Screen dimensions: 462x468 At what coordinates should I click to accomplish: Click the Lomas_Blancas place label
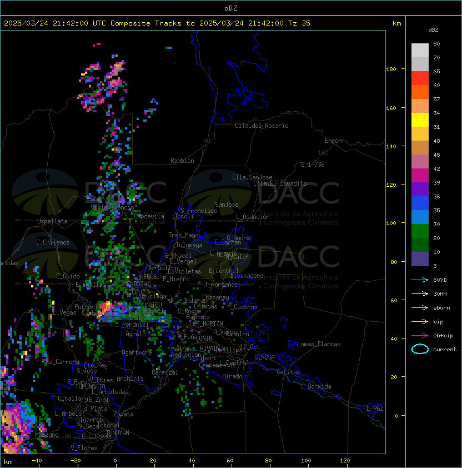pyautogui.click(x=319, y=344)
